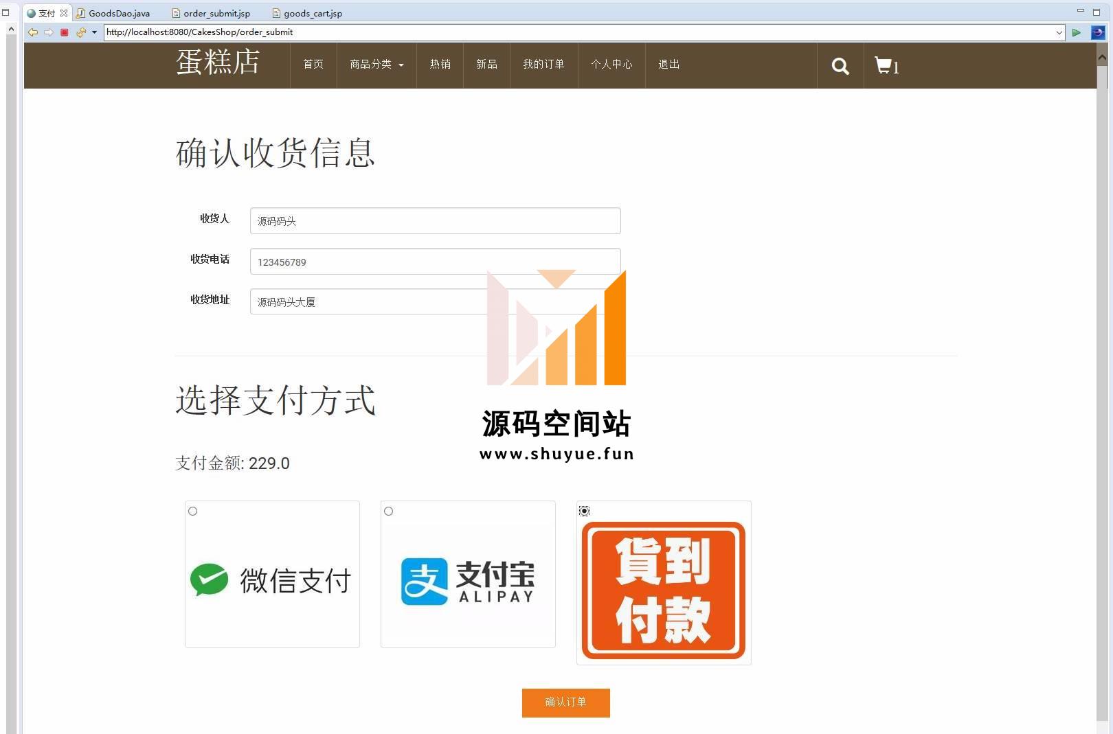Viewport: 1113px width, 734px height.
Task: Close the 支付 browser tab
Action: pos(64,13)
